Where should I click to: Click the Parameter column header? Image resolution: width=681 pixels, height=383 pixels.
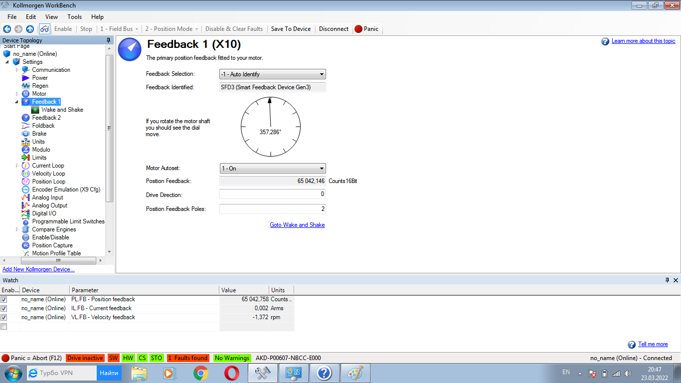pos(145,290)
